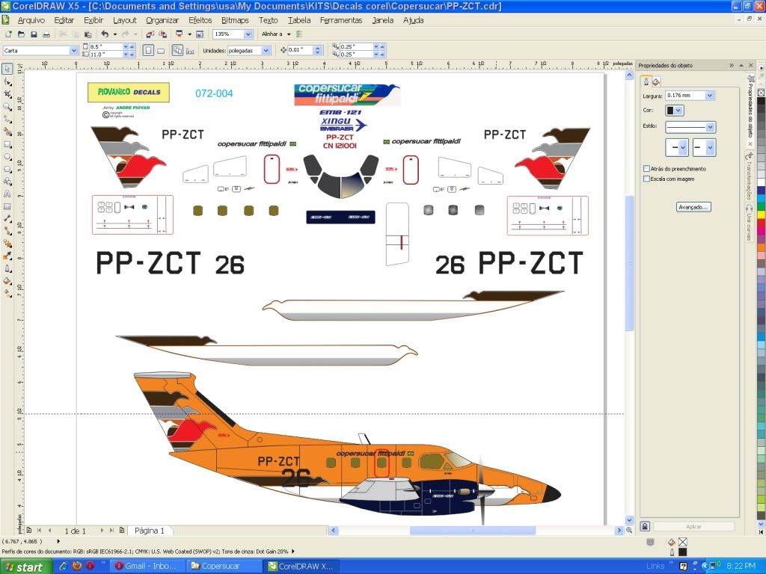Set page to landscape orientation
This screenshot has height=574, width=766.
[161, 50]
